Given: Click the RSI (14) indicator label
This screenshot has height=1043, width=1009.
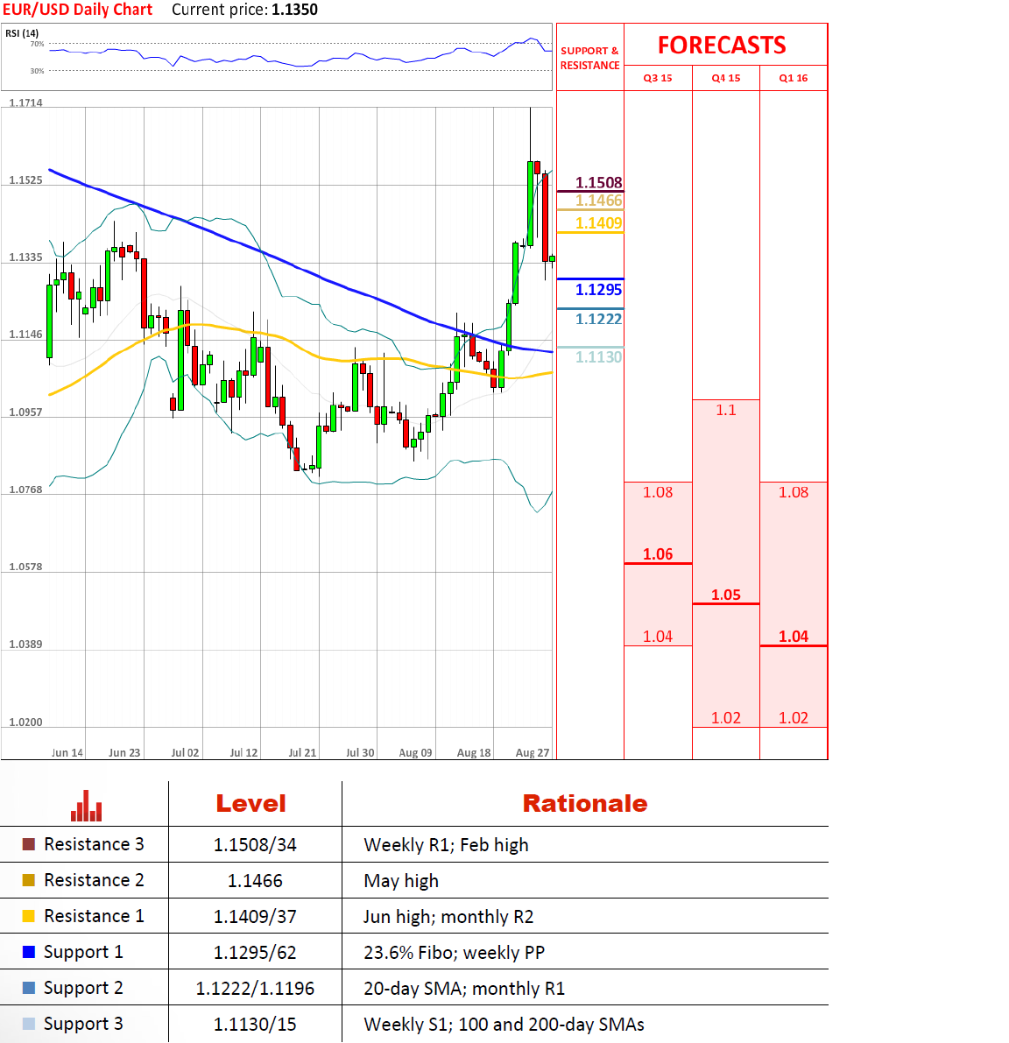Looking at the screenshot, I should coord(22,33).
